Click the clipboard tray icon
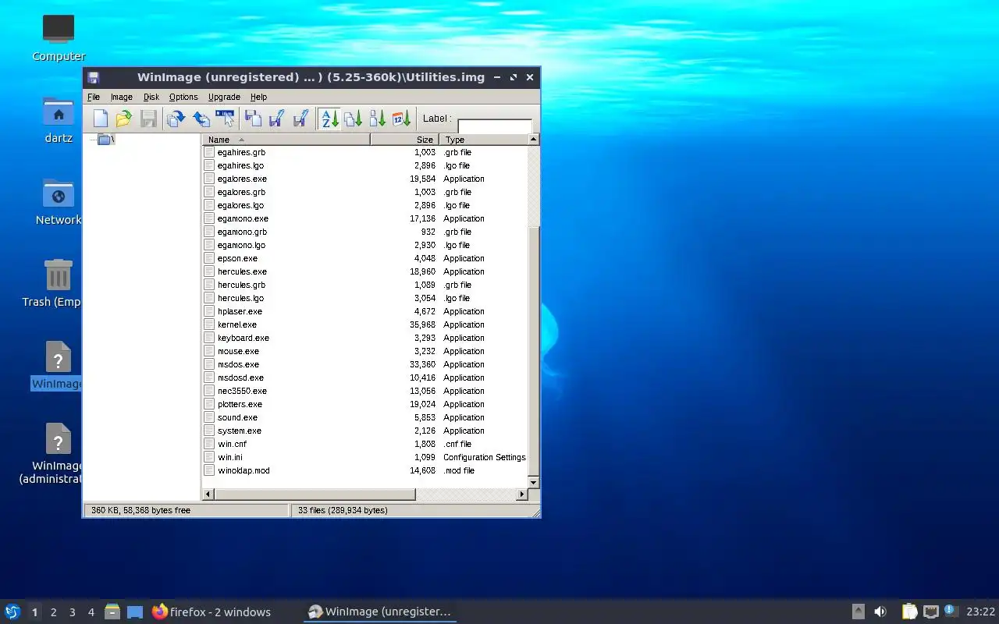This screenshot has width=999, height=624. point(909,612)
